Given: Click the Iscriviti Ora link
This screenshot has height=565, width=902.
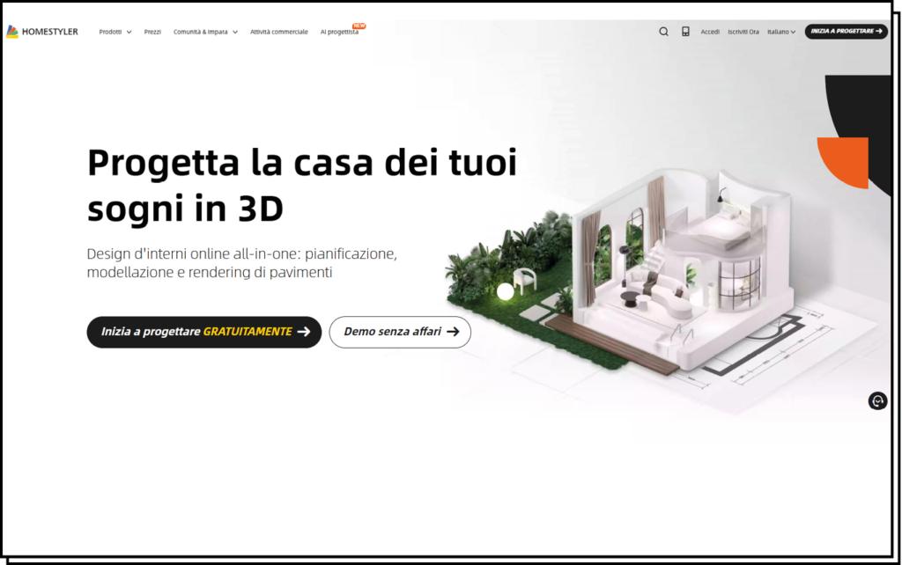Looking at the screenshot, I should (x=743, y=32).
